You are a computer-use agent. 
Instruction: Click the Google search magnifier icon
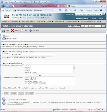click(102, 6)
